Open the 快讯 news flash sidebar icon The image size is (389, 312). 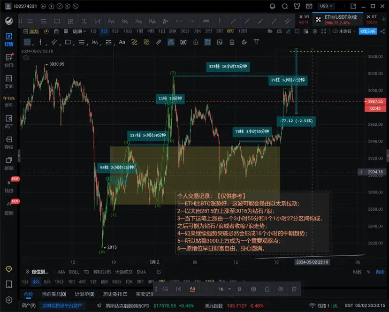pos(9,61)
